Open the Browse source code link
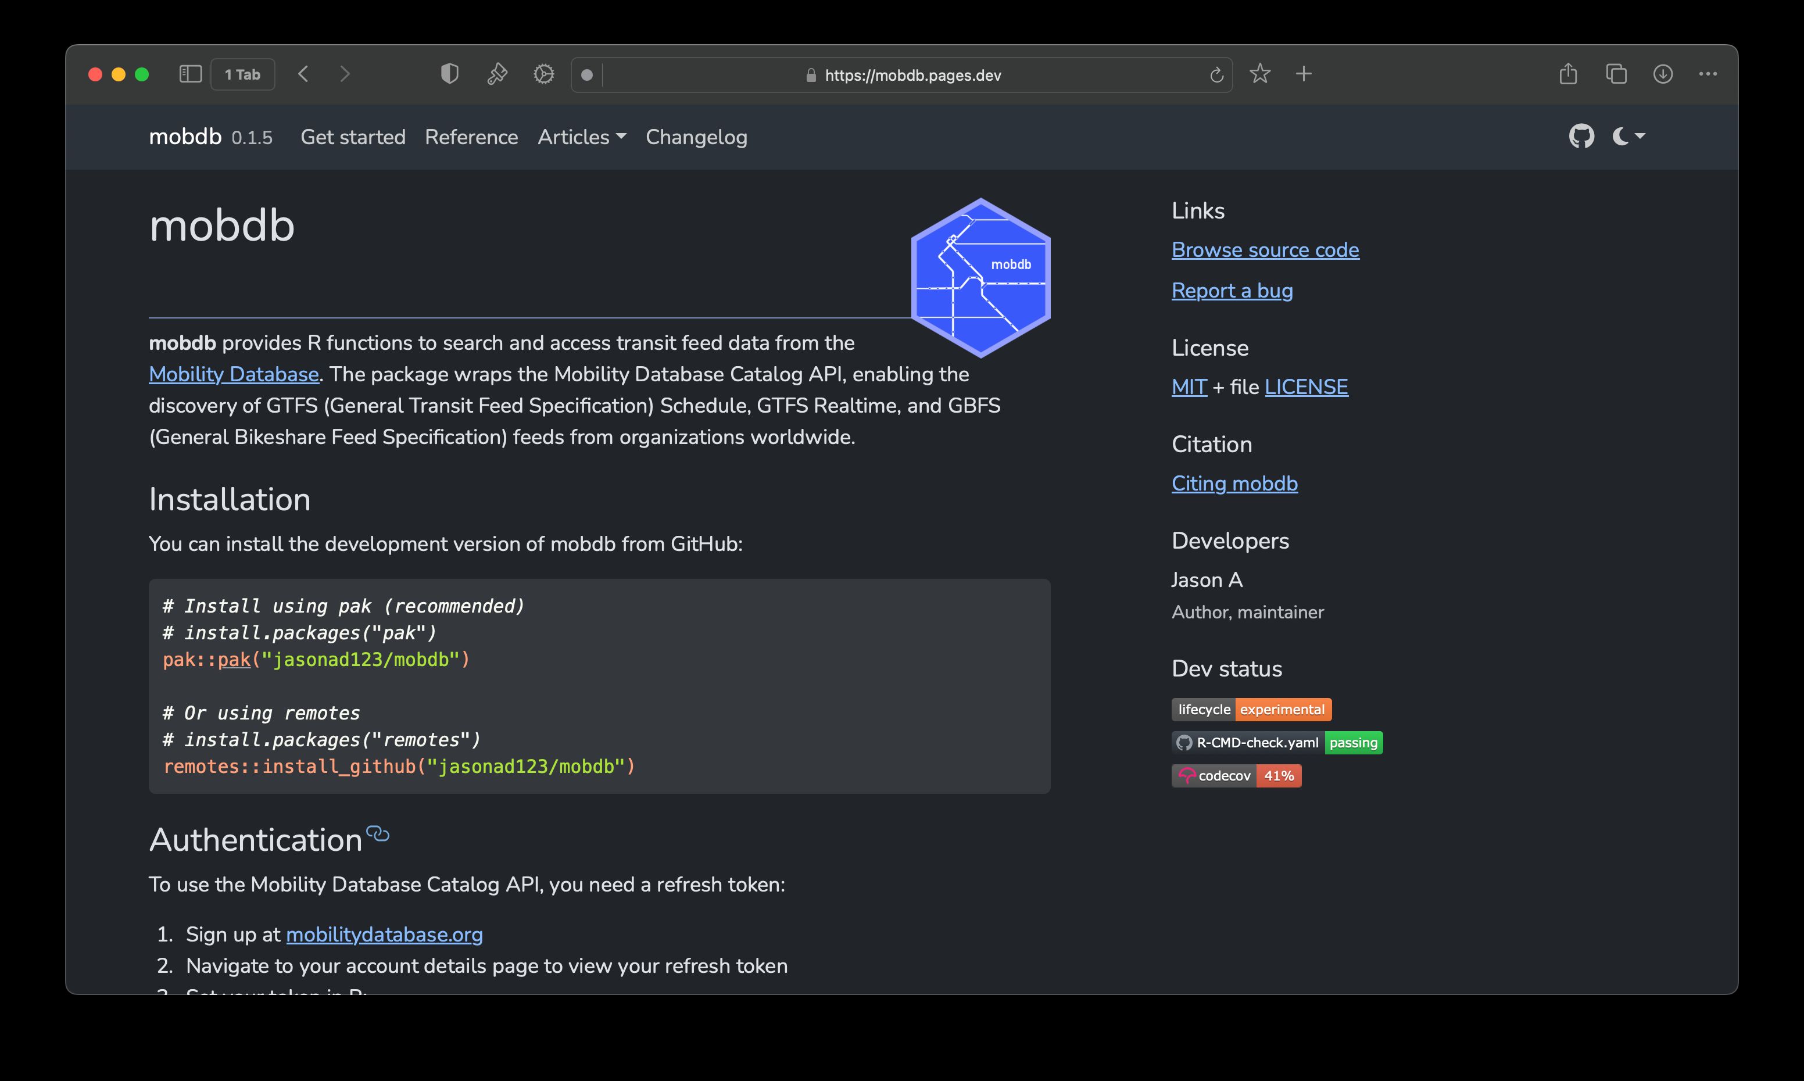Image resolution: width=1804 pixels, height=1081 pixels. pyautogui.click(x=1264, y=250)
